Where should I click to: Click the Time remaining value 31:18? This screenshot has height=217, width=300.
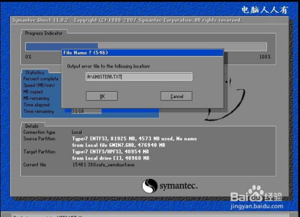tap(78, 111)
